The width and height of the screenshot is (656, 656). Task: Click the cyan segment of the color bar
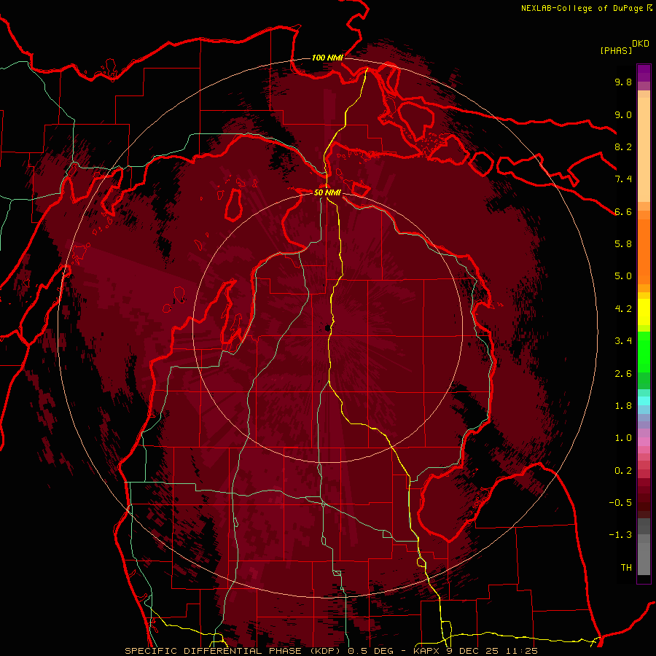(644, 401)
